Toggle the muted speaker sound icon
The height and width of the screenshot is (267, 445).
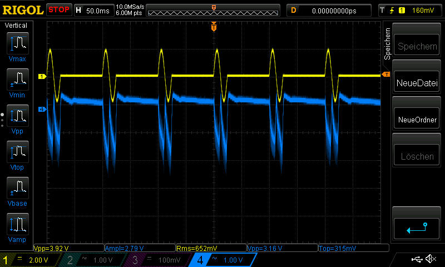431,259
